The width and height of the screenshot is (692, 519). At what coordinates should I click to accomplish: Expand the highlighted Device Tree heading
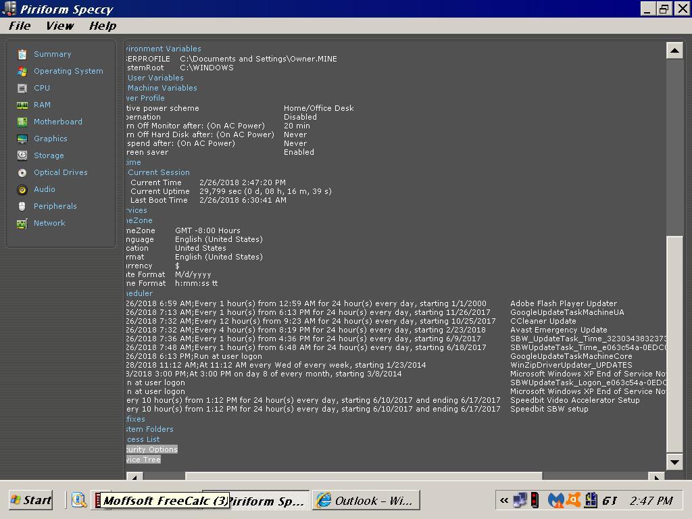tap(143, 460)
